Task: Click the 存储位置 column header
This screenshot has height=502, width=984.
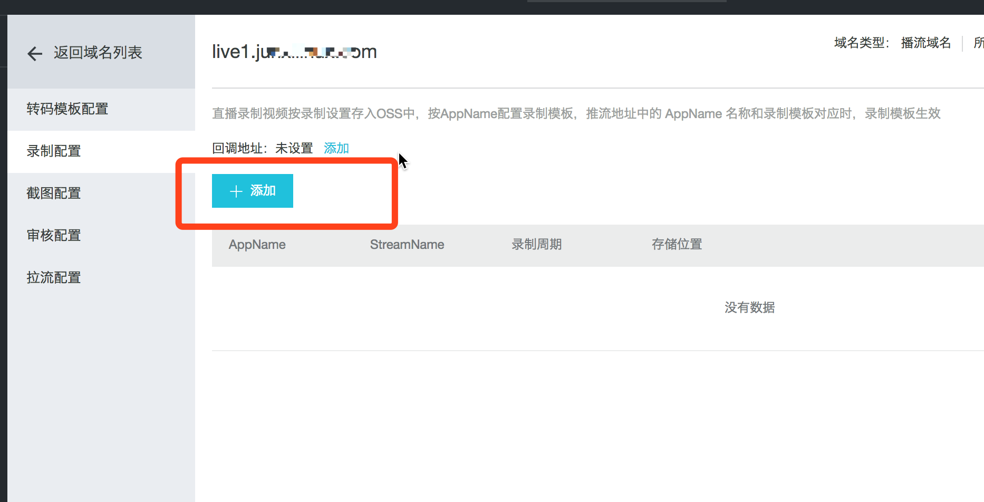Action: click(x=677, y=245)
